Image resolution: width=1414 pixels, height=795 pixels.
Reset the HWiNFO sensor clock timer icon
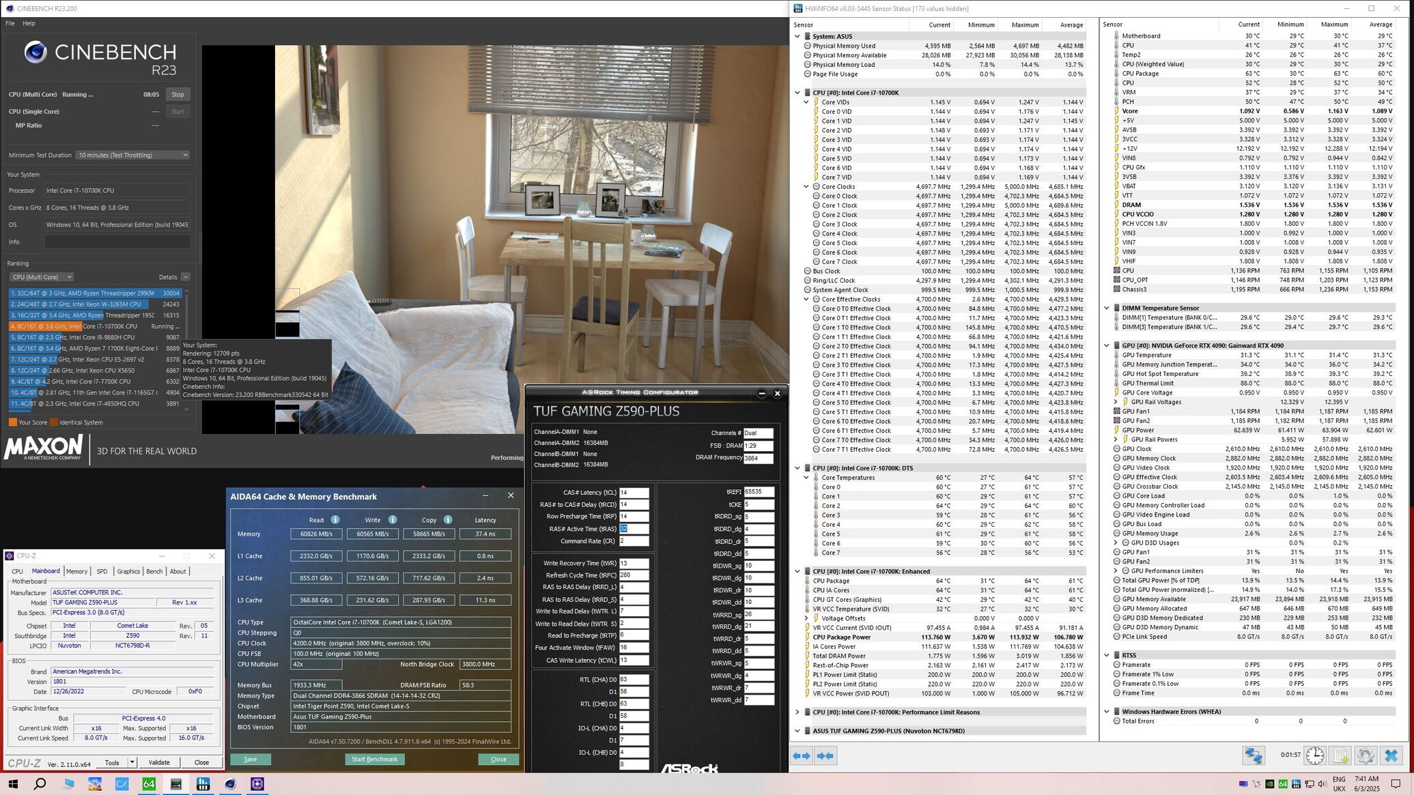[1315, 755]
